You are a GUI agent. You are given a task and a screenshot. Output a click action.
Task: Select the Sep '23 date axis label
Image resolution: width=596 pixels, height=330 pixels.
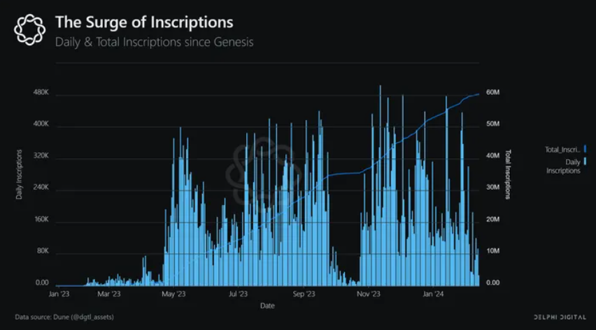click(x=304, y=294)
